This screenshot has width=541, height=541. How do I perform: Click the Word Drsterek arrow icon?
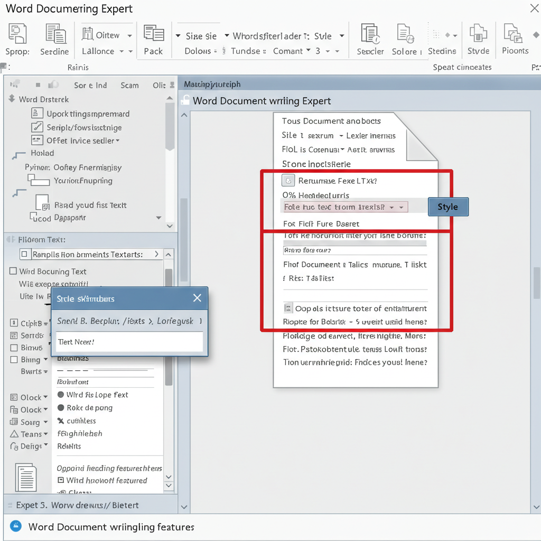coord(12,98)
